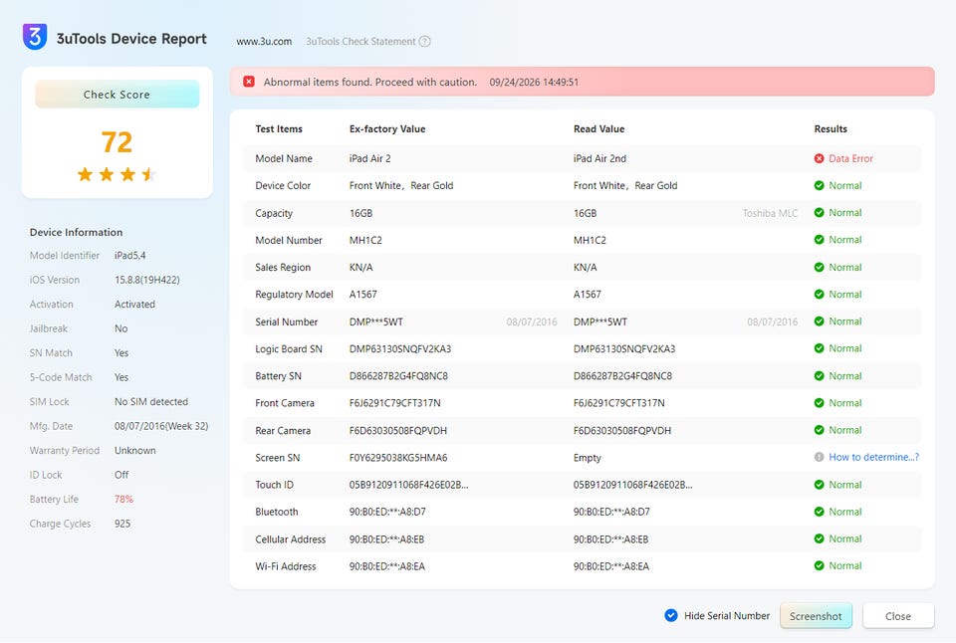Click the ex-factory Model Number MH1C2
This screenshot has width=956, height=643.
(x=365, y=240)
